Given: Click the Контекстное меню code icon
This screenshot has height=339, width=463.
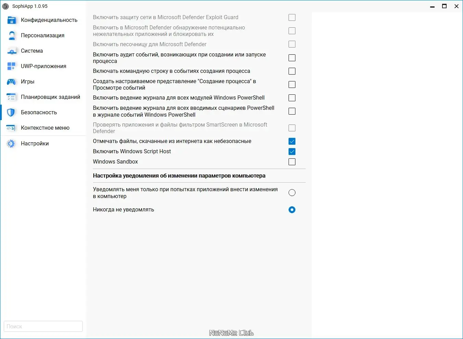Looking at the screenshot, I should [x=12, y=128].
